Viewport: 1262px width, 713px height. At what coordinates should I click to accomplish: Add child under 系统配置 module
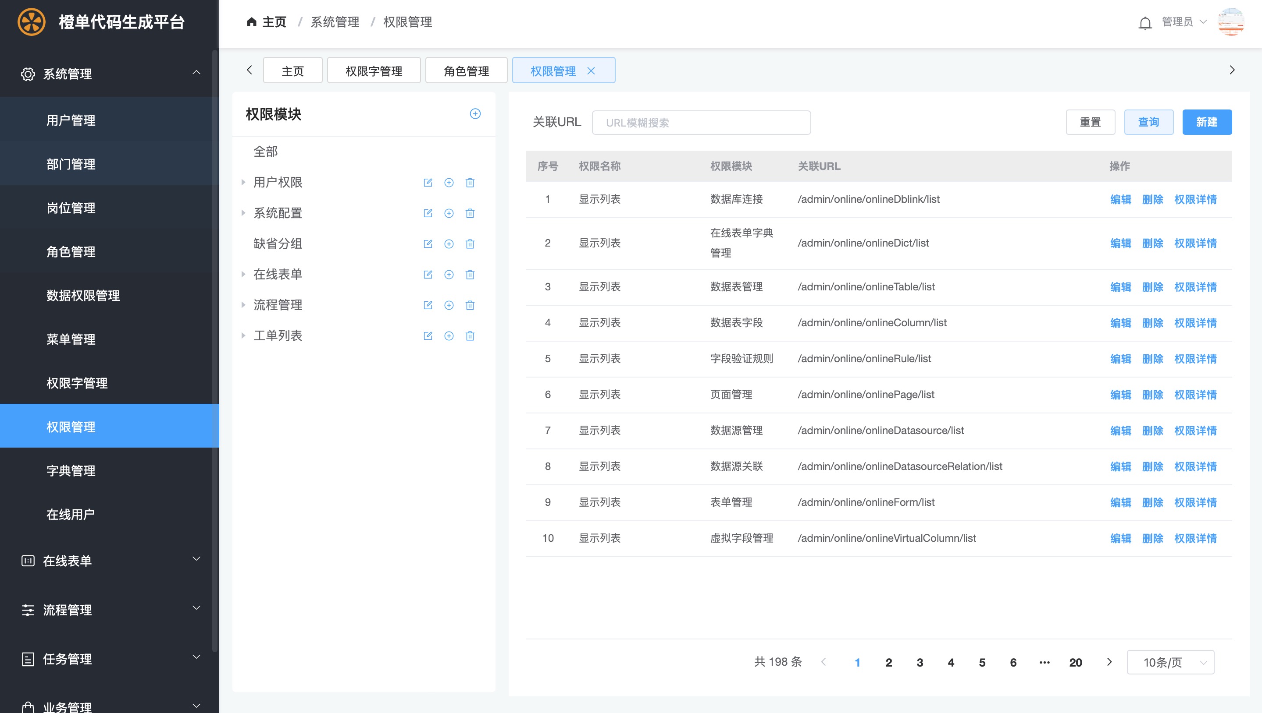(449, 213)
